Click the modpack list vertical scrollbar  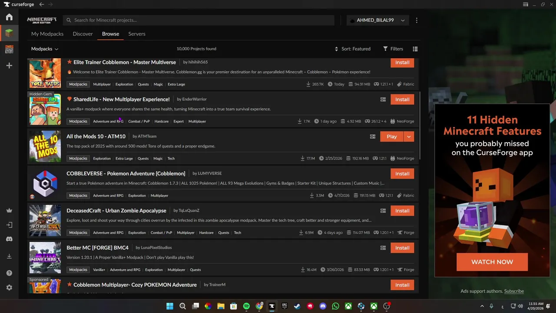[420, 126]
